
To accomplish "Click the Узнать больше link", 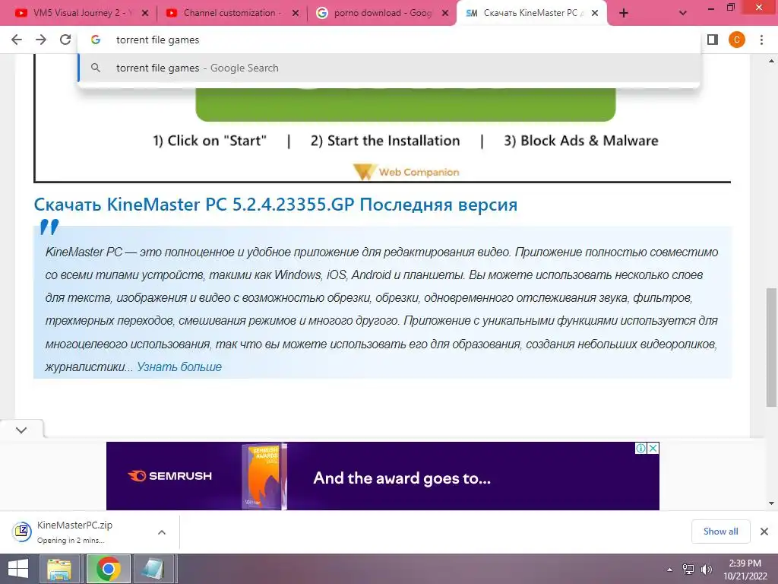I will pyautogui.click(x=179, y=367).
